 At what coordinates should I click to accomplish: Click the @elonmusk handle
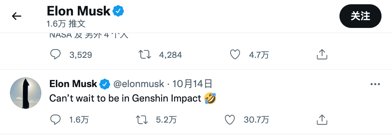(x=139, y=84)
